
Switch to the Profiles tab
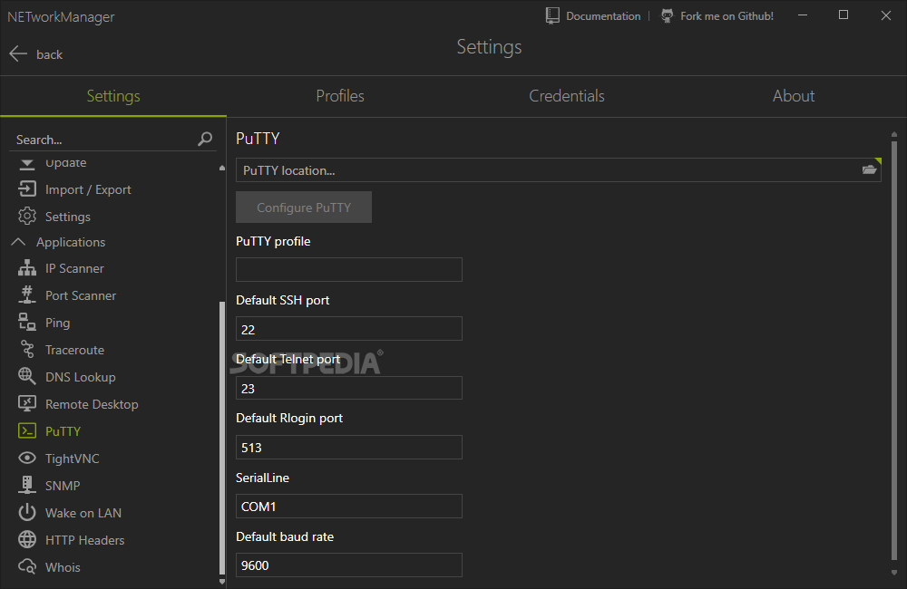click(340, 96)
